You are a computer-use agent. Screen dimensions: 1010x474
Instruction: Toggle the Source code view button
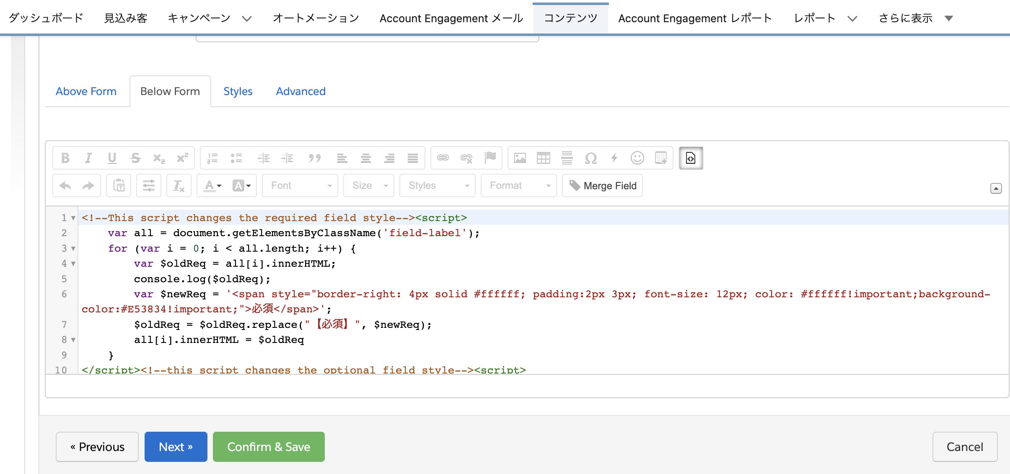pyautogui.click(x=691, y=158)
